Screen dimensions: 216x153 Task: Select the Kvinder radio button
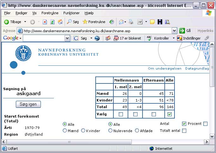(83, 131)
